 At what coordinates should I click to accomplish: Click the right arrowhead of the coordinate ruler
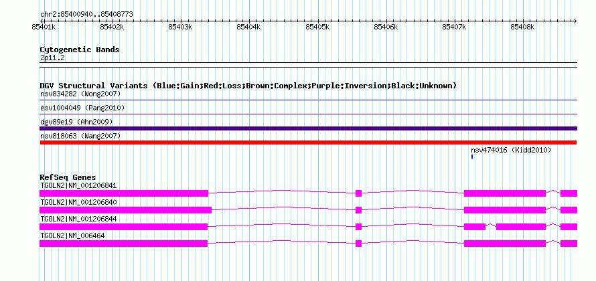pyautogui.click(x=575, y=21)
